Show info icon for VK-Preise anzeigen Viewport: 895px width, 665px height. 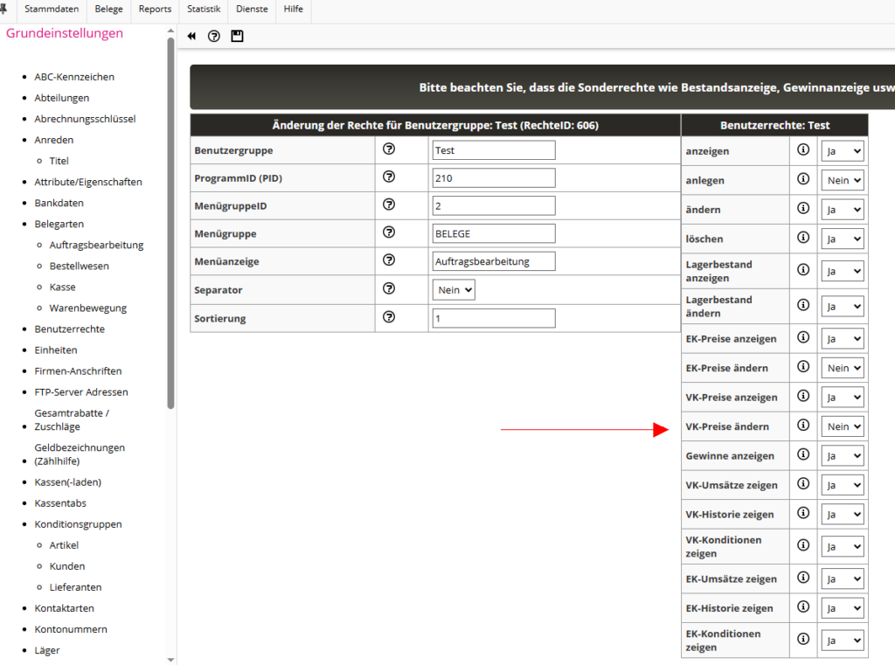803,396
